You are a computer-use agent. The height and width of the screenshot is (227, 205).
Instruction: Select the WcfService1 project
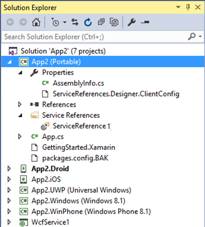(50, 222)
